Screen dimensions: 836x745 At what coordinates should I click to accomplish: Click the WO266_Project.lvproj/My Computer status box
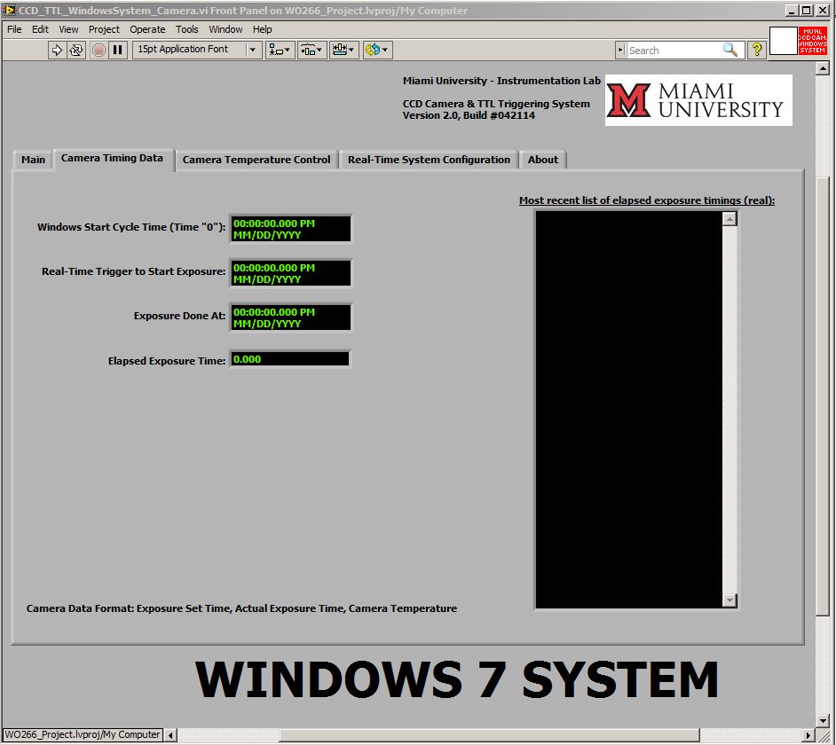tap(83, 735)
